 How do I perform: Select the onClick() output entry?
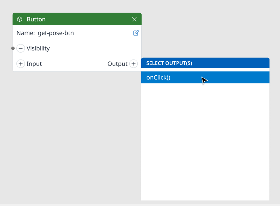205,77
